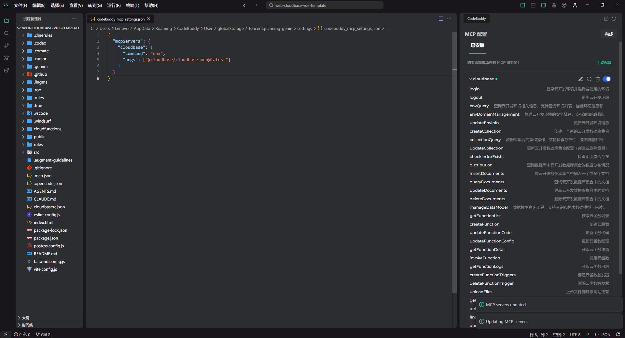Refresh the cloudbase MCP server
The width and height of the screenshot is (625, 338).
pos(589,79)
